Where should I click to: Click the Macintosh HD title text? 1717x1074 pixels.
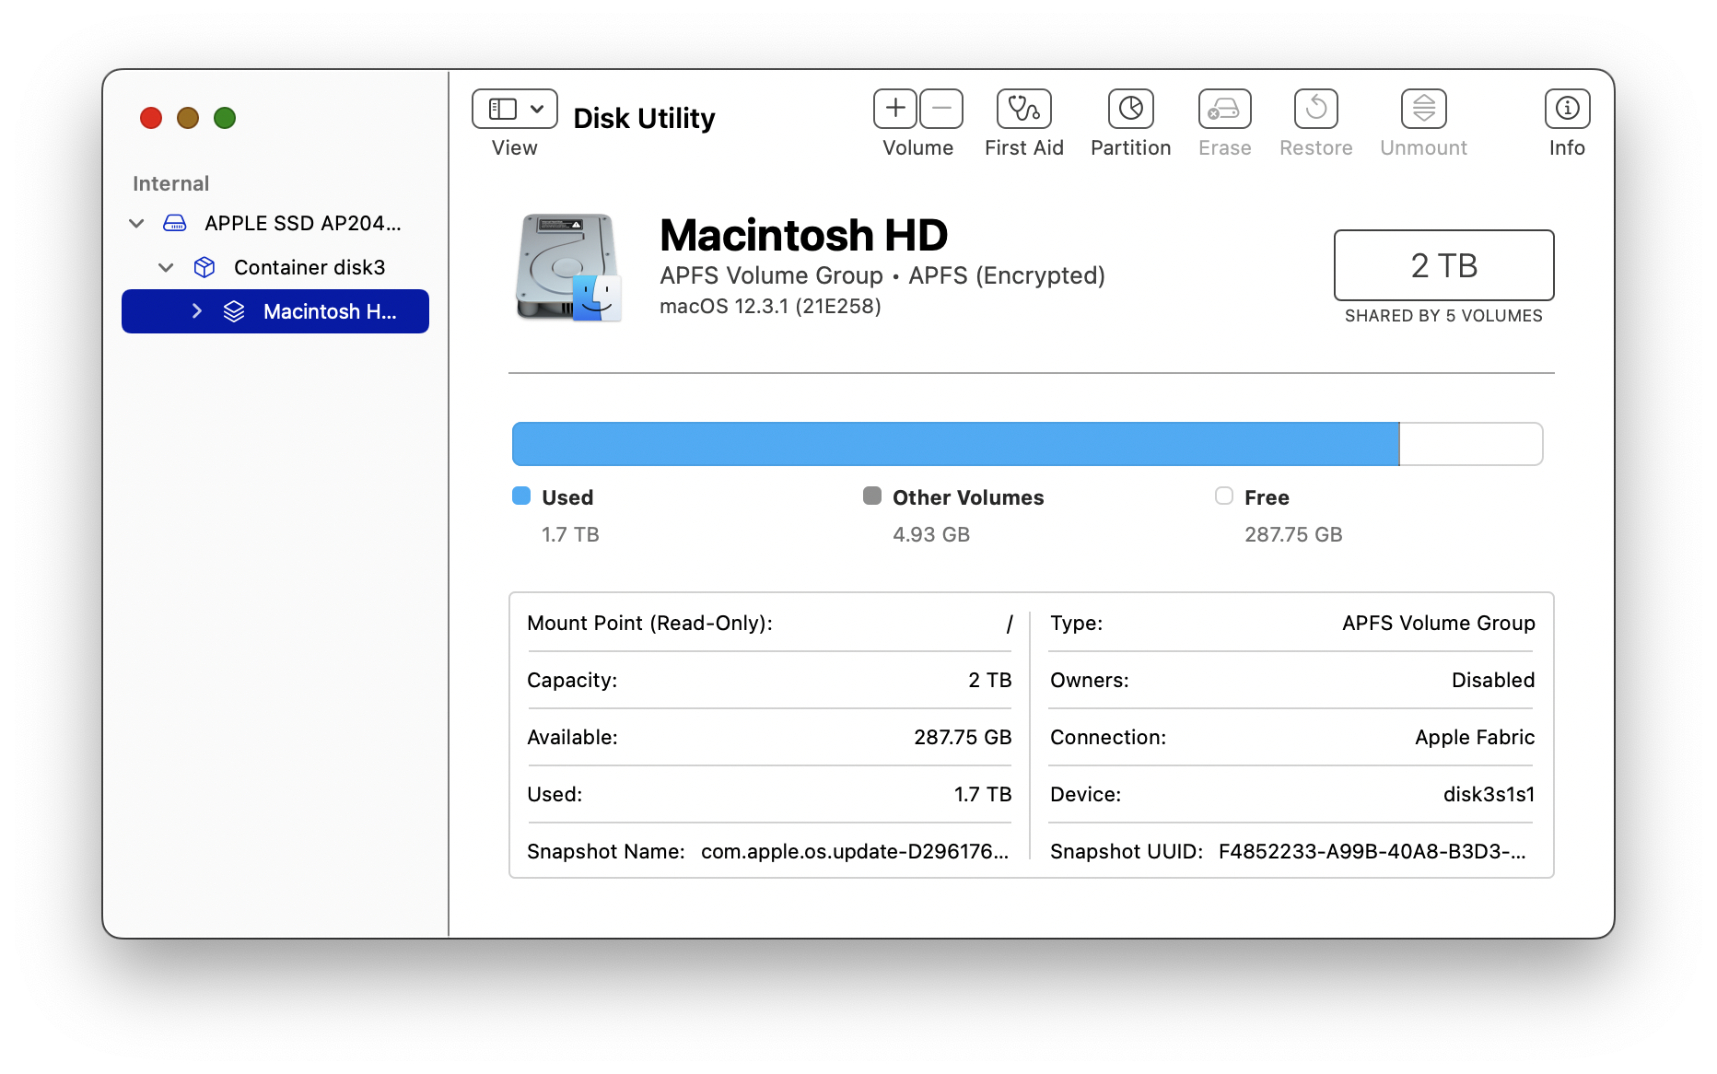(x=804, y=235)
